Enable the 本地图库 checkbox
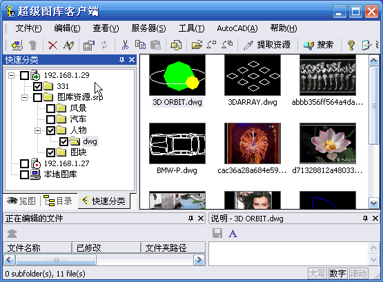Viewport: 383px width, 282px height. click(24, 174)
